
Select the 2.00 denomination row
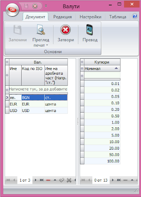[102, 129]
